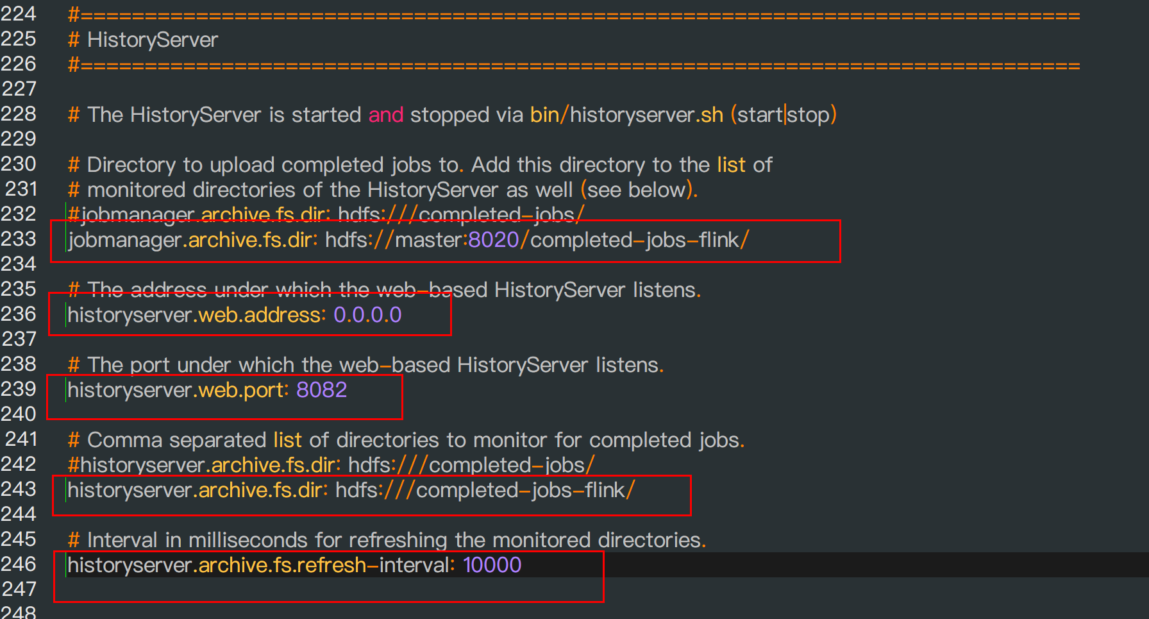Click the 'web-based HistoryServer listens' address comment

pos(384,290)
